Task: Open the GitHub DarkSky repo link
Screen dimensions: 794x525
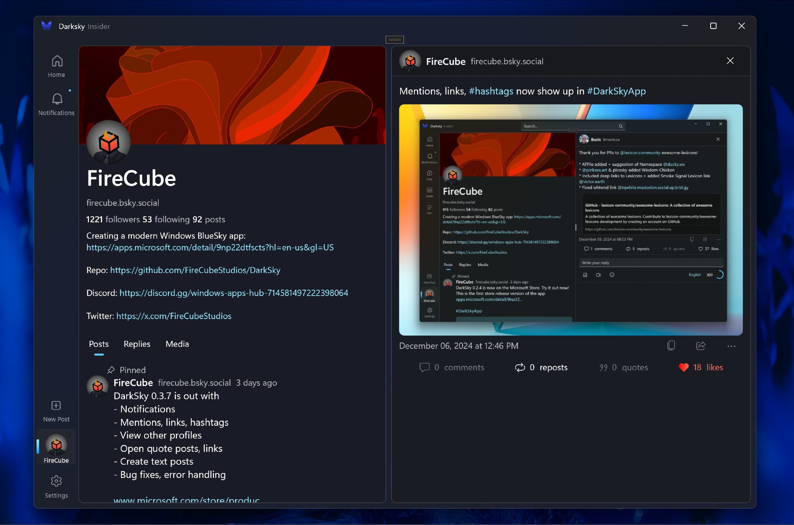Action: click(195, 270)
